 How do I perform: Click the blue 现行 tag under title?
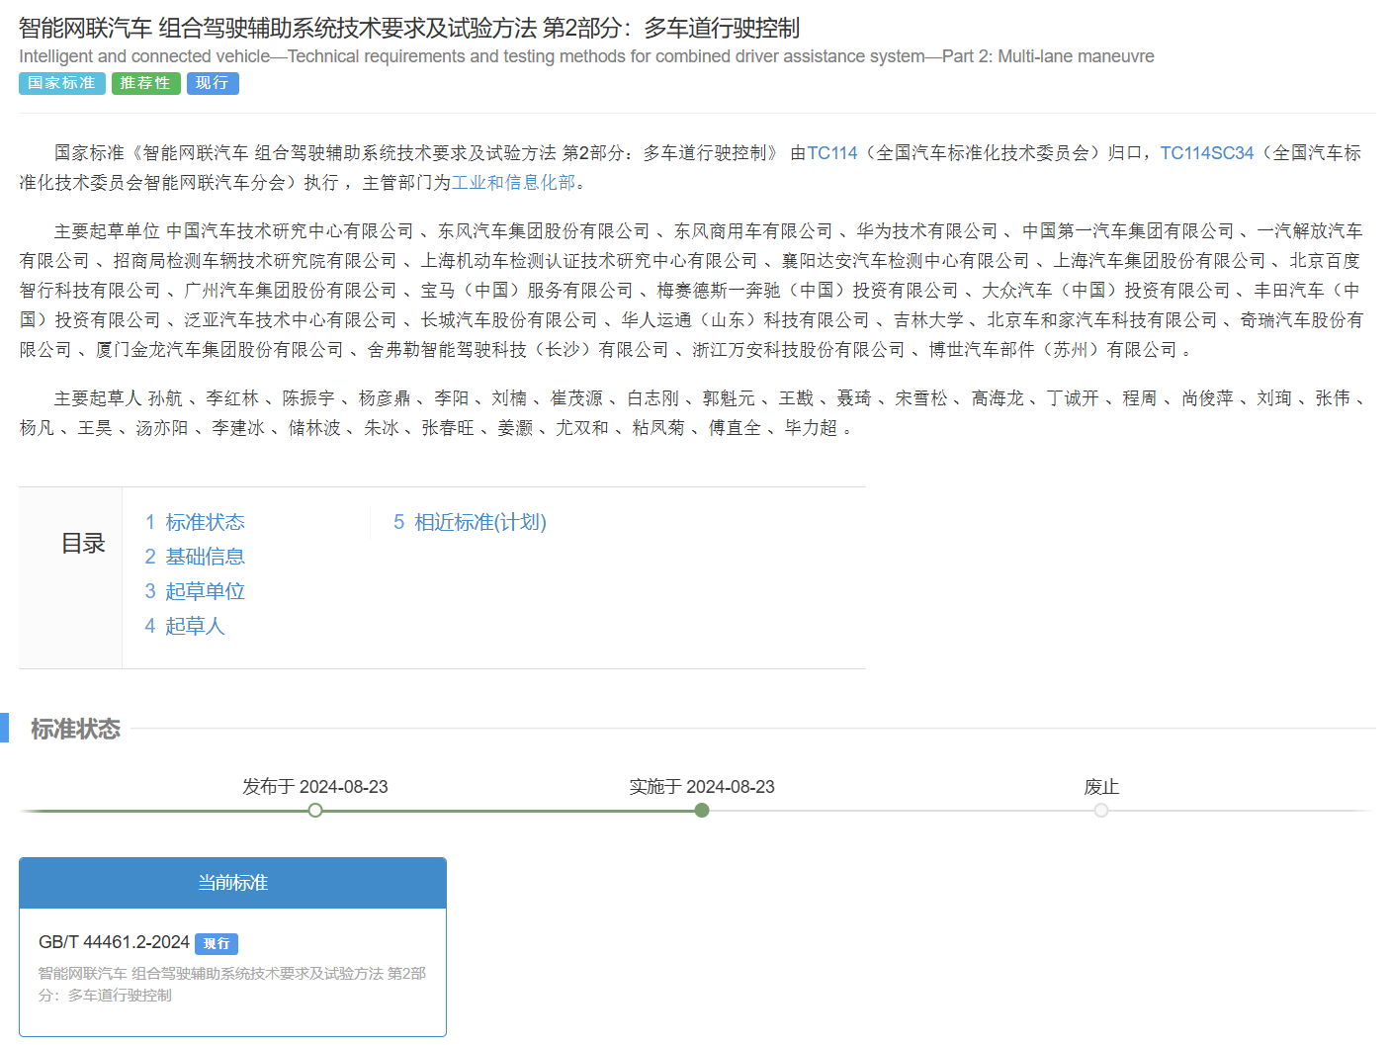click(213, 83)
